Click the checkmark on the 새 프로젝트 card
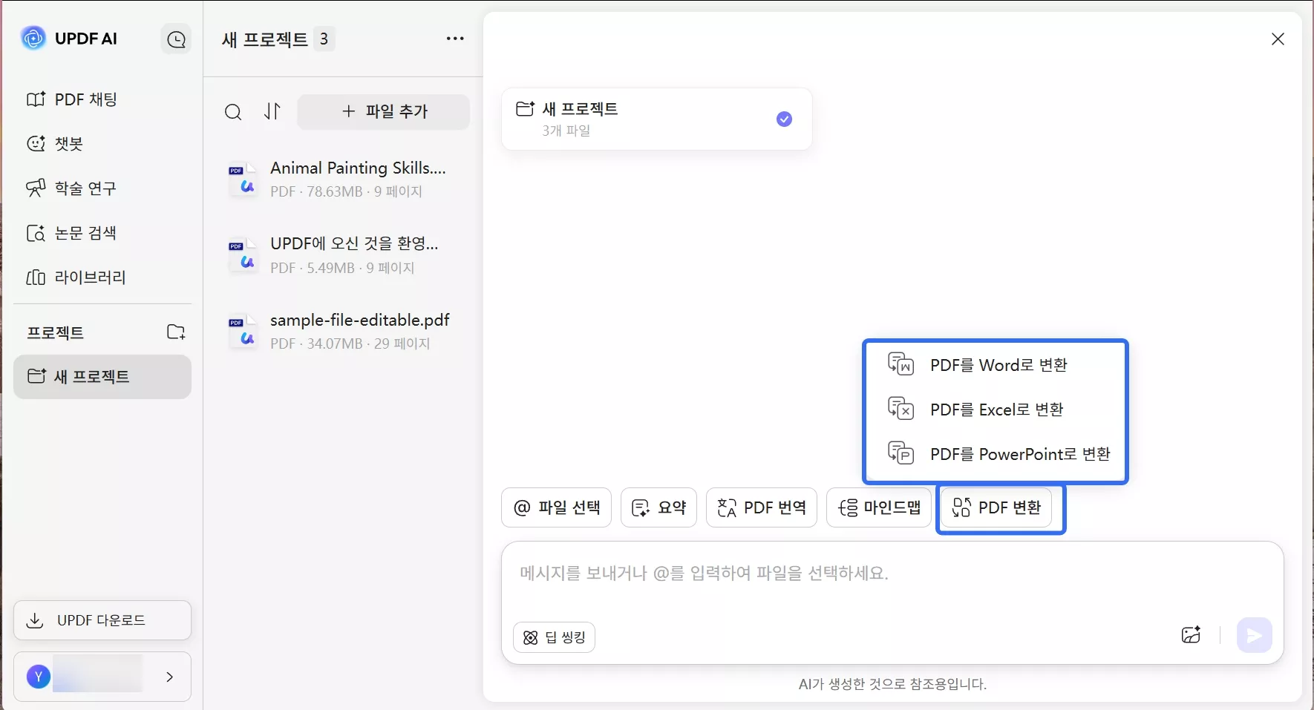Screen dimensions: 1314x710 [x=784, y=119]
